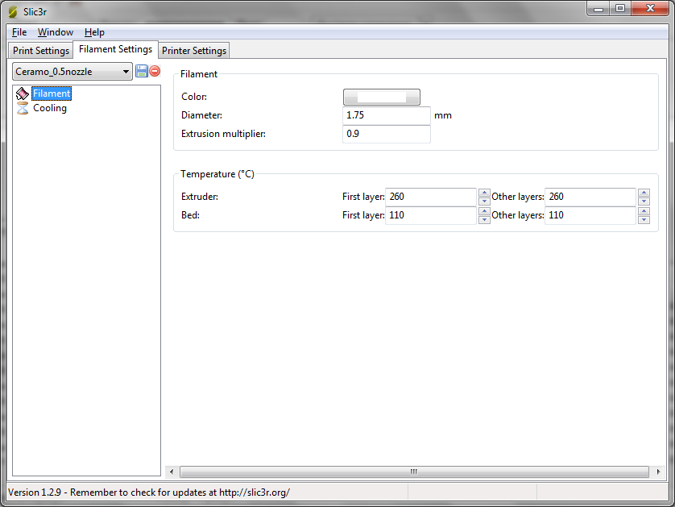Click Extruder Other layers temperature field
Screen dimensions: 675x507
590,197
